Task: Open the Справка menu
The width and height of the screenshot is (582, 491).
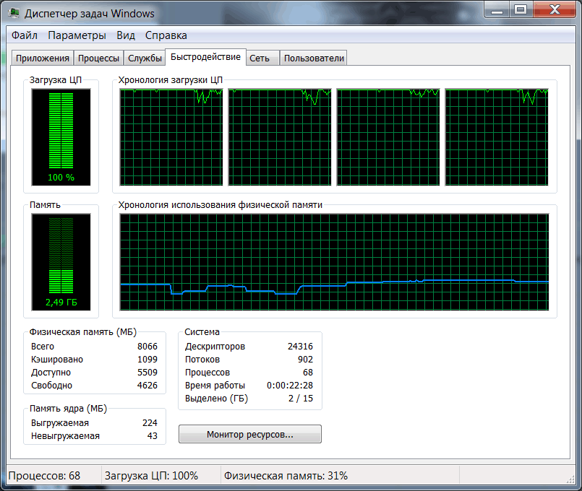Action: pos(166,35)
